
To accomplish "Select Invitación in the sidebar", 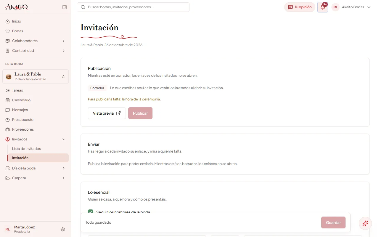I will tap(38, 158).
